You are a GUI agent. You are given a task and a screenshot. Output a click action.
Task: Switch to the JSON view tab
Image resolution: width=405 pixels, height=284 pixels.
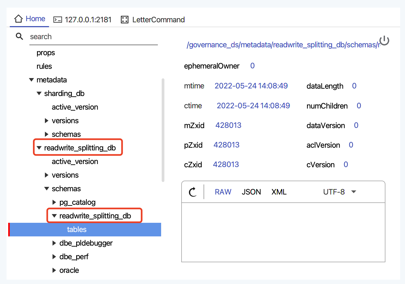coord(251,192)
